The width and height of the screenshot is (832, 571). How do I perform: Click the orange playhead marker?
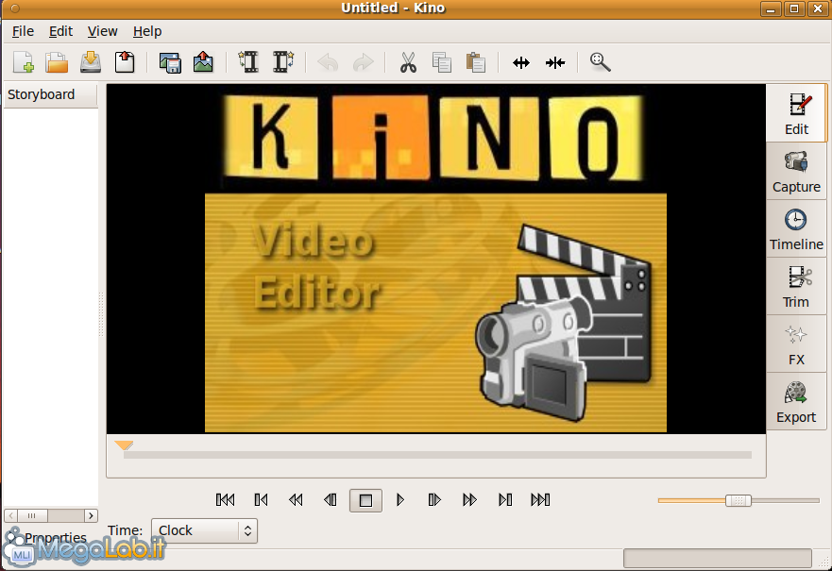click(124, 445)
